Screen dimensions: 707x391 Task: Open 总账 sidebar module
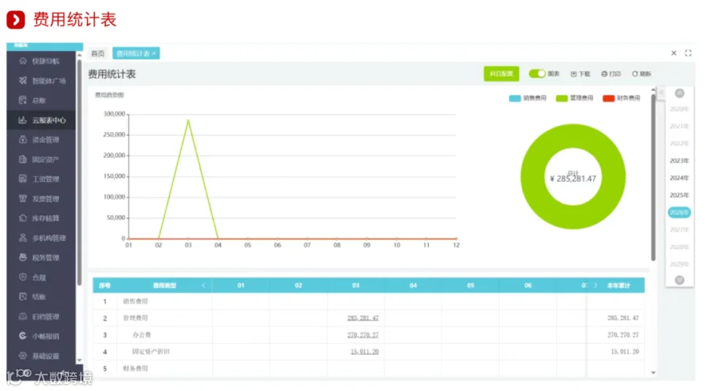click(41, 100)
